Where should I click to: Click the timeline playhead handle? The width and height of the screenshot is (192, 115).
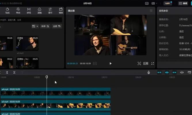47,77
